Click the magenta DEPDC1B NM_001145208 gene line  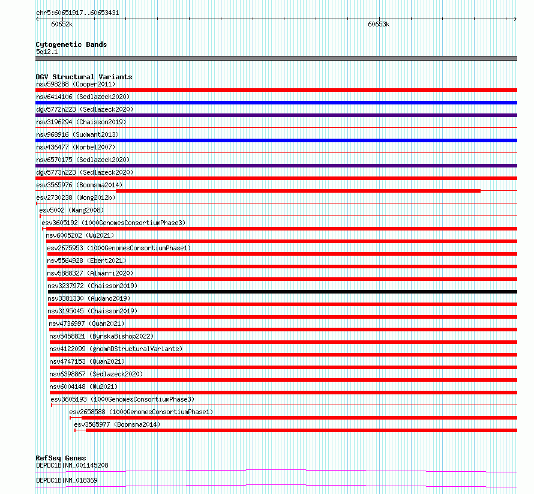click(x=276, y=471)
